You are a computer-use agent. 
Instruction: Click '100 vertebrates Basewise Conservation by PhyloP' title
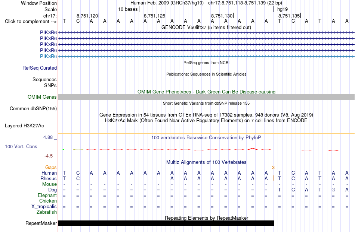point(206,138)
